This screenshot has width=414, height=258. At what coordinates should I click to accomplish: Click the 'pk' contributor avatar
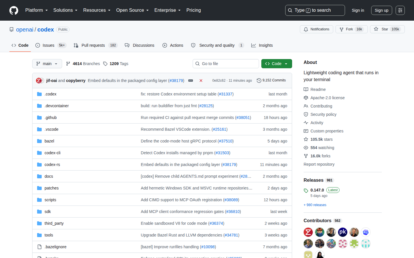coord(343,232)
